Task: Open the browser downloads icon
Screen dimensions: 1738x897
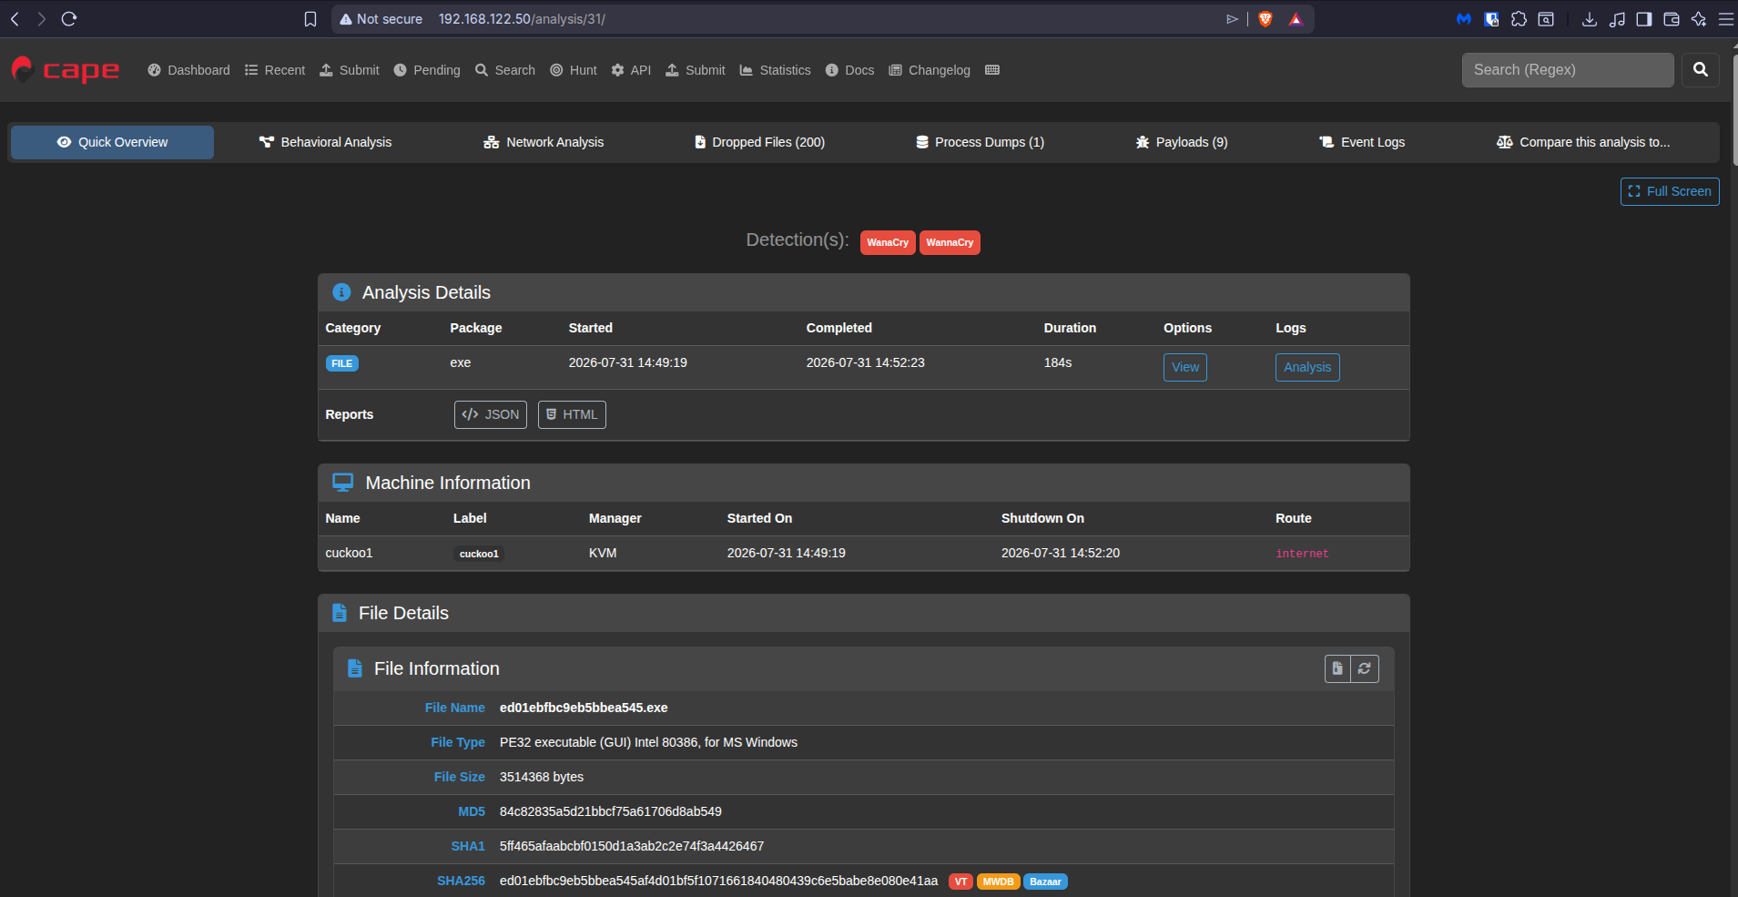Action: [x=1590, y=19]
